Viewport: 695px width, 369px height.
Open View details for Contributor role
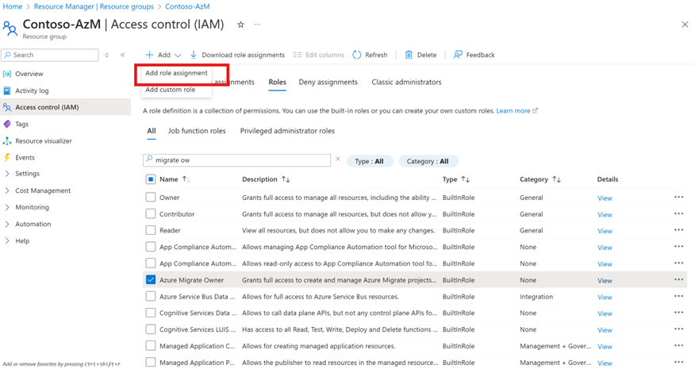point(605,214)
